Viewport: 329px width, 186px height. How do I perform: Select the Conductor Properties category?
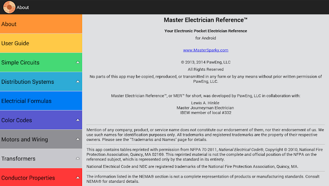41,178
